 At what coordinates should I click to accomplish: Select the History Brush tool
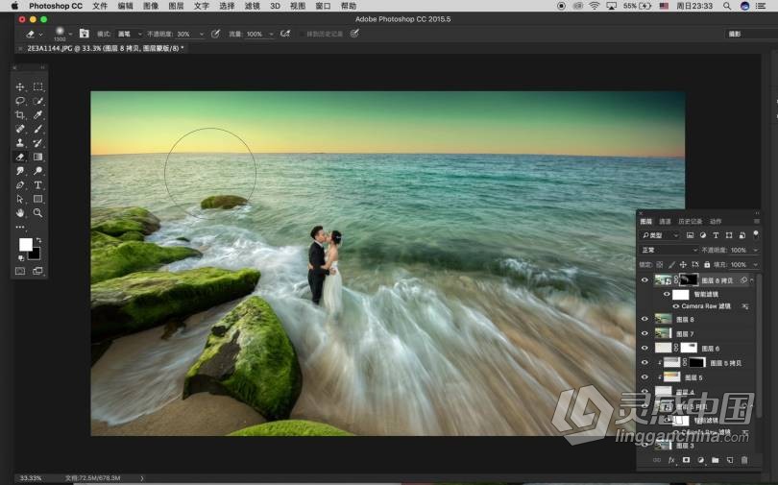[37, 143]
